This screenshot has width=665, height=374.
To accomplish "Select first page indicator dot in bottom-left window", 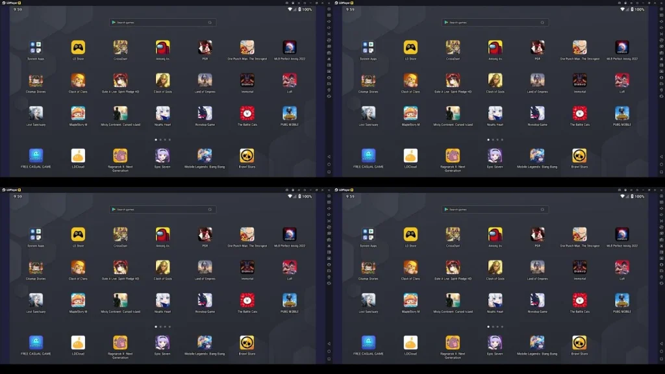I will 156,327.
